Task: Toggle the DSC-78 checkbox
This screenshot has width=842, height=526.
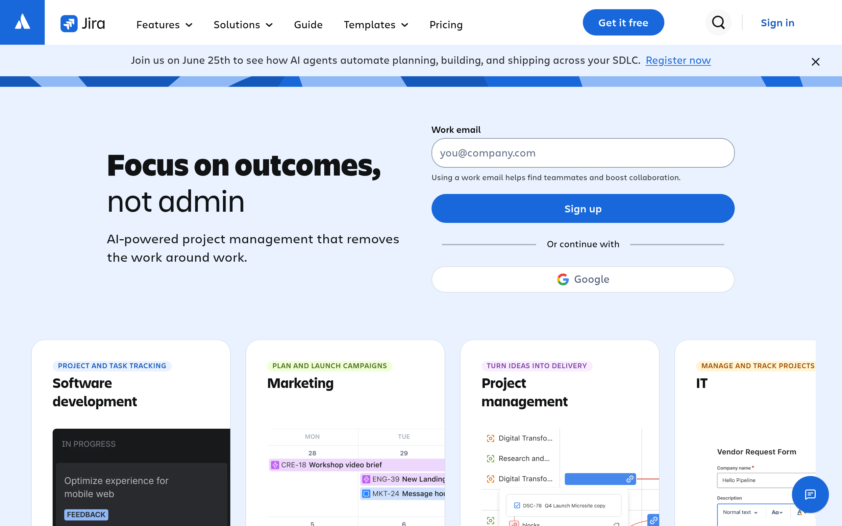Action: coord(517,506)
